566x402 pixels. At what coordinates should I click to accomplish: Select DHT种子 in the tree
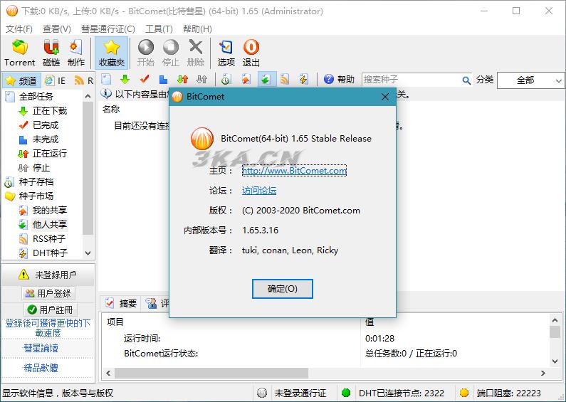(x=50, y=253)
